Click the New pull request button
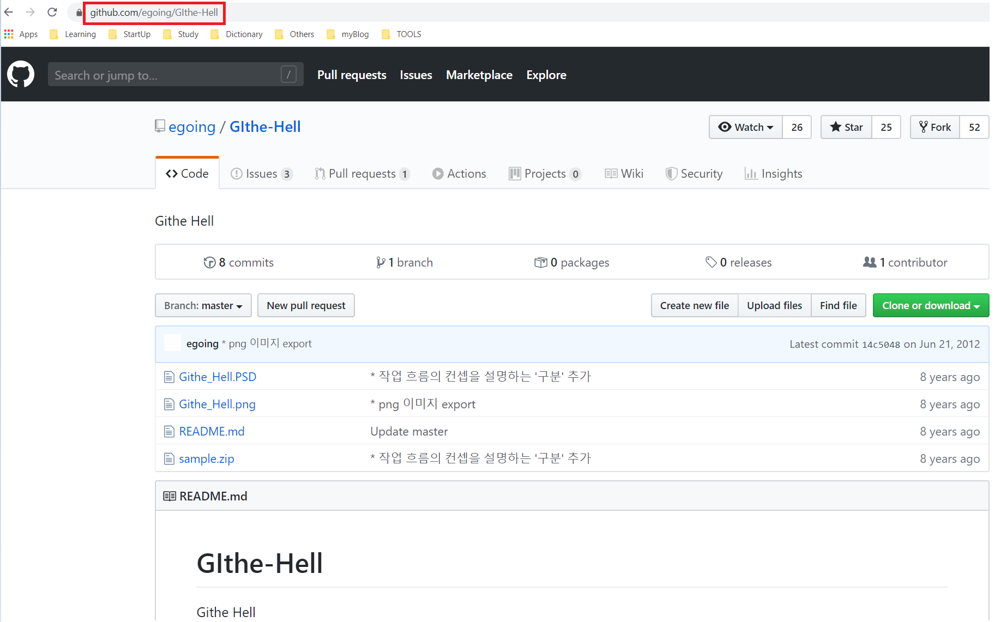The width and height of the screenshot is (995, 622). 306,305
